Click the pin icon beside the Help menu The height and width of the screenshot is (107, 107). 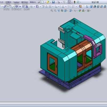click(39, 2)
